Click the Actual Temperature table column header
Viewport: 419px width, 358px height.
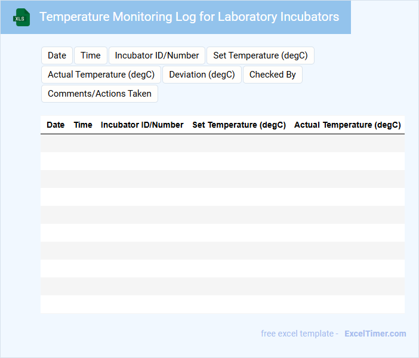coord(347,125)
